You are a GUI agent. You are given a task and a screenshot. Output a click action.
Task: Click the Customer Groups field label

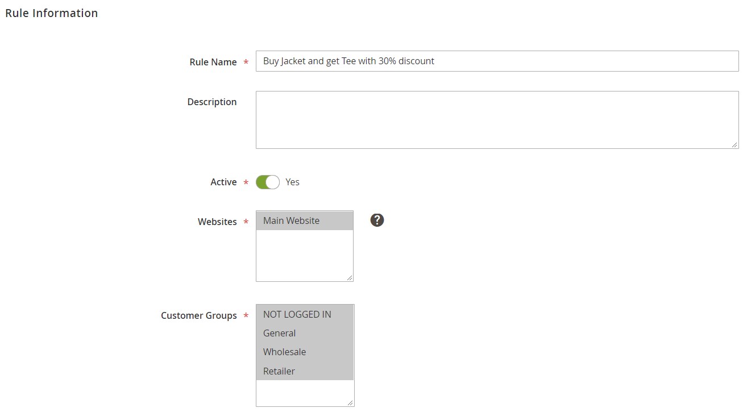click(198, 315)
